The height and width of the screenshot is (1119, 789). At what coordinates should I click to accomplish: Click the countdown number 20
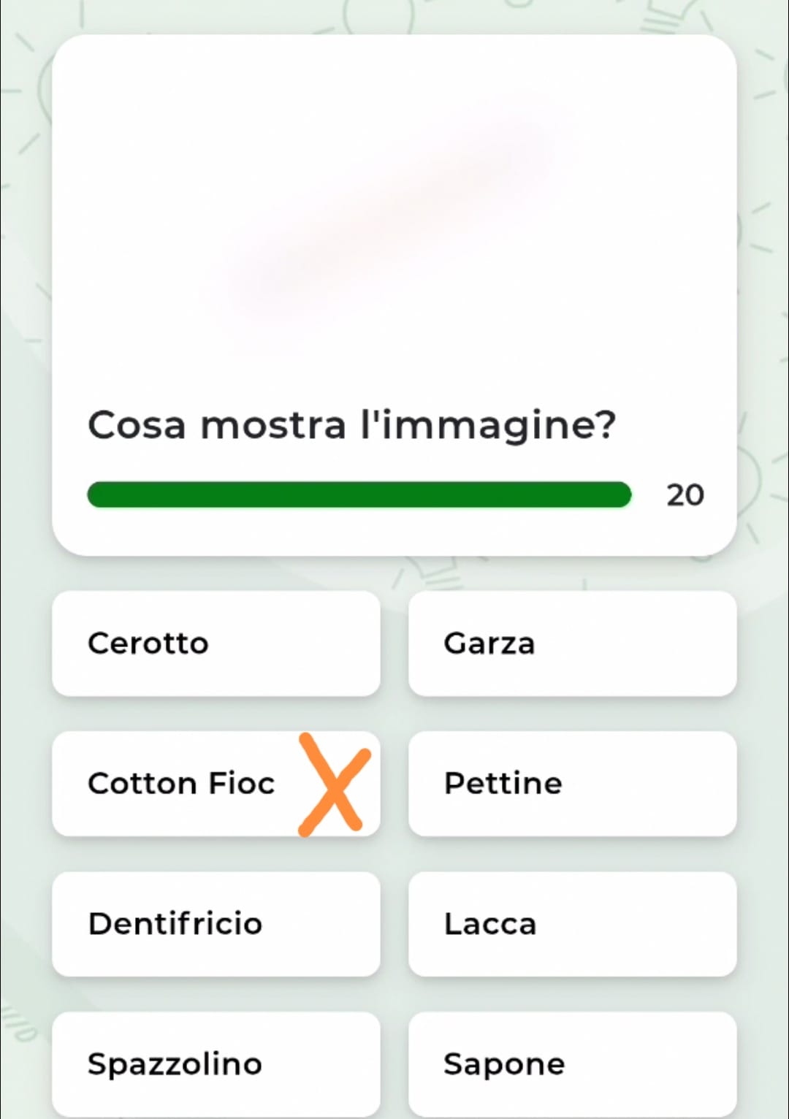(685, 495)
